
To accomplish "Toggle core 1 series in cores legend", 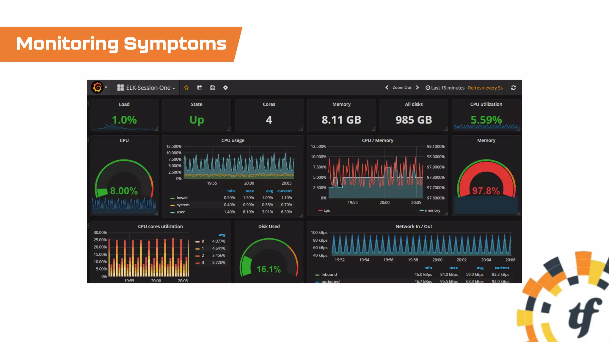I will (203, 248).
